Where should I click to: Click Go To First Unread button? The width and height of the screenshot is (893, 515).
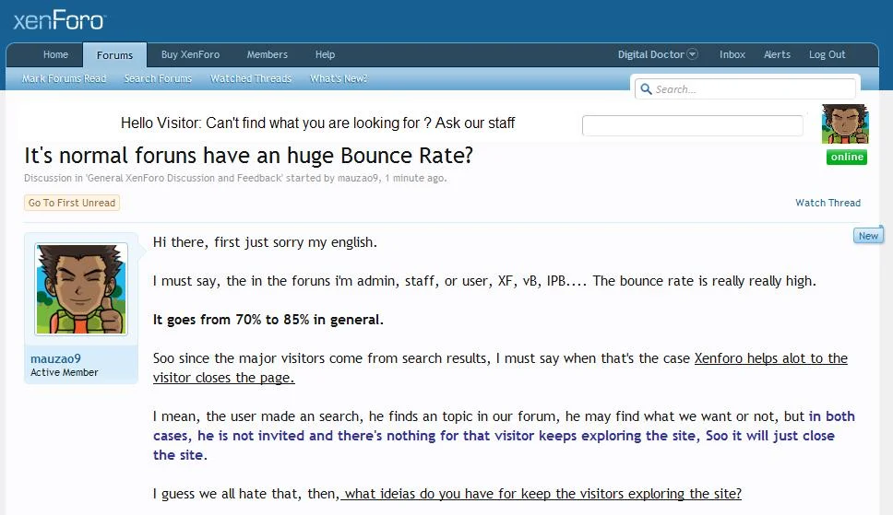(x=72, y=203)
